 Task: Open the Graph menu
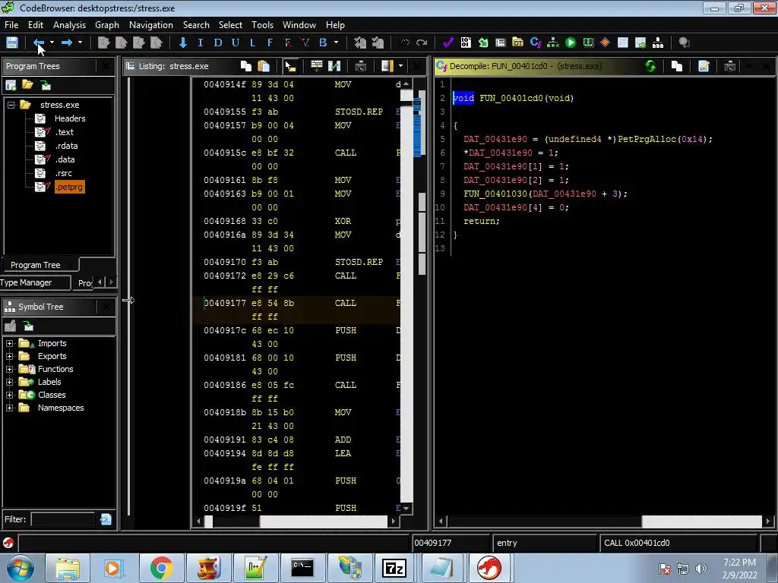107,25
